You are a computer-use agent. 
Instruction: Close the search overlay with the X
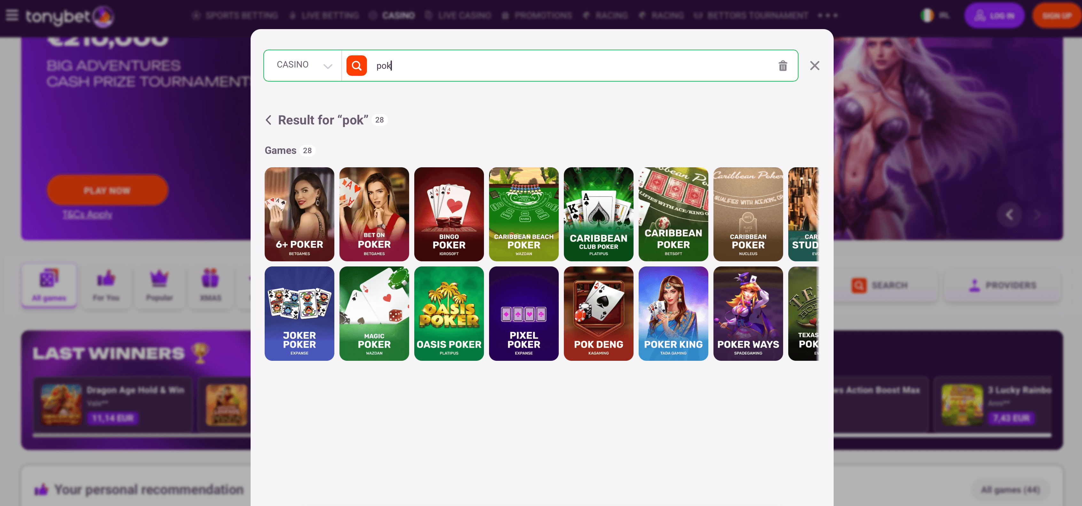[814, 66]
